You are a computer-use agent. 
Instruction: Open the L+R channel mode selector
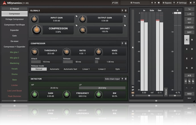(x=189, y=14)
